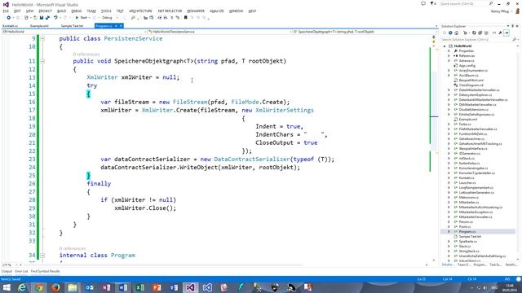Click the refresh icon in Solution Explorer toolbar
This screenshot has height=293, width=522.
pyautogui.click(x=474, y=33)
